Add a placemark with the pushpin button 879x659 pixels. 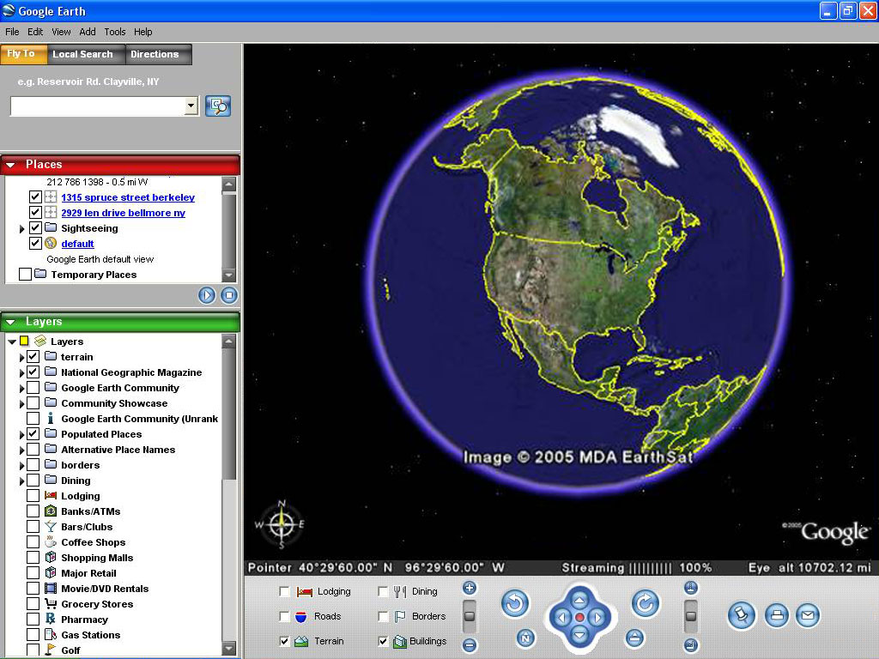coord(741,616)
